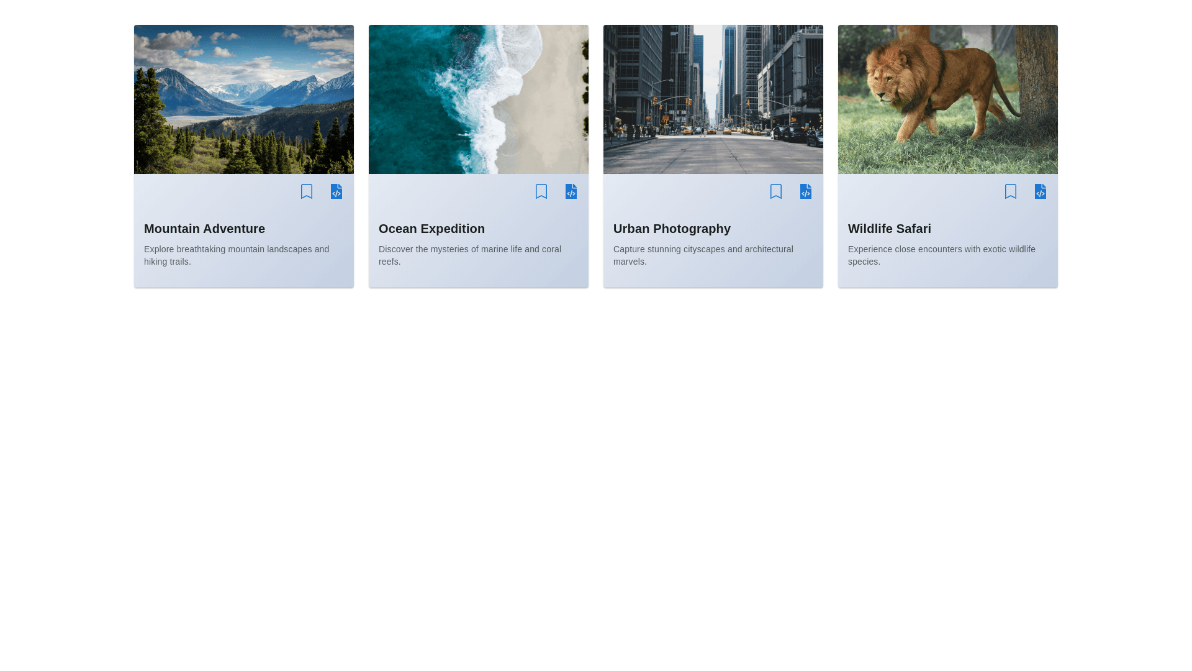Bookmark the Wildlife Safari card

point(1011,191)
